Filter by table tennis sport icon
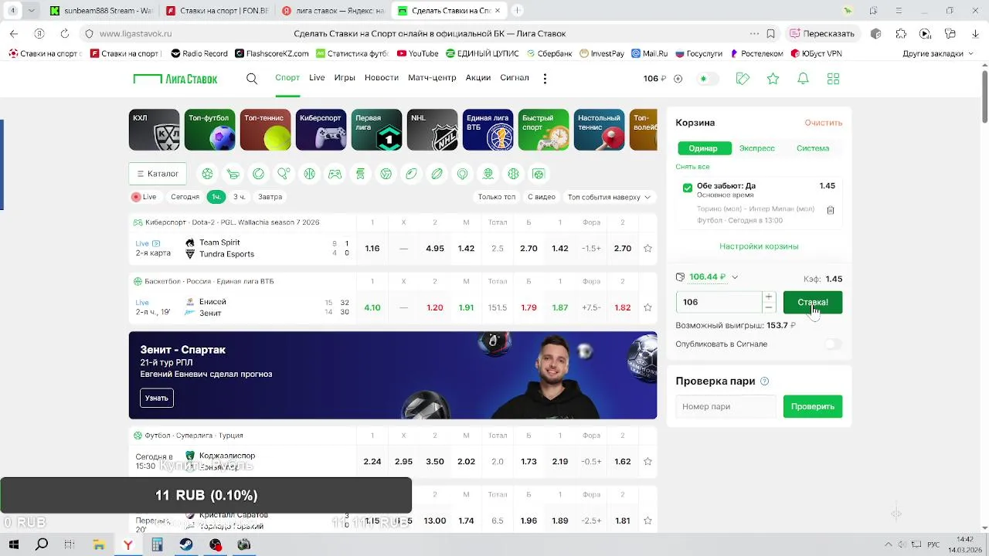The image size is (989, 556). click(284, 174)
